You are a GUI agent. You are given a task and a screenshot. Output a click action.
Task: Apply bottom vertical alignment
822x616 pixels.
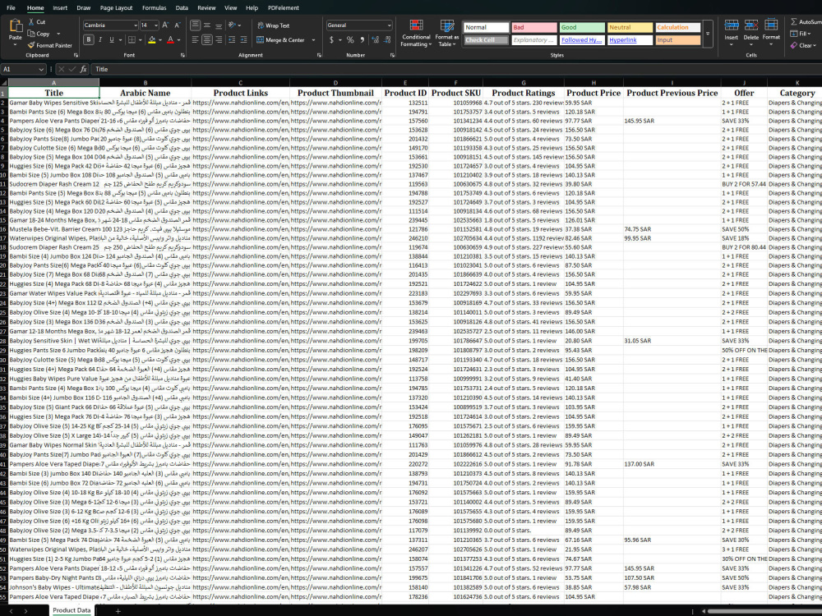(219, 25)
